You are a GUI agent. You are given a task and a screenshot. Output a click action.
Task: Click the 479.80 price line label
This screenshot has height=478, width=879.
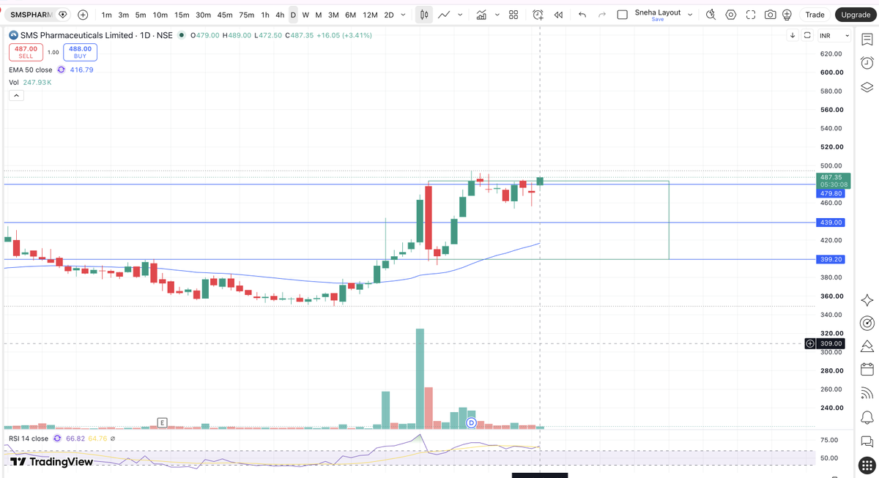tap(831, 193)
